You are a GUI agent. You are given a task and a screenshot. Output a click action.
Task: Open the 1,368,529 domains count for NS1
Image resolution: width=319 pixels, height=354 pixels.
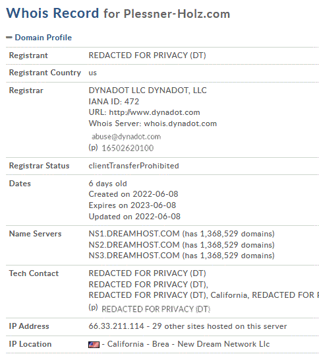click(x=237, y=234)
